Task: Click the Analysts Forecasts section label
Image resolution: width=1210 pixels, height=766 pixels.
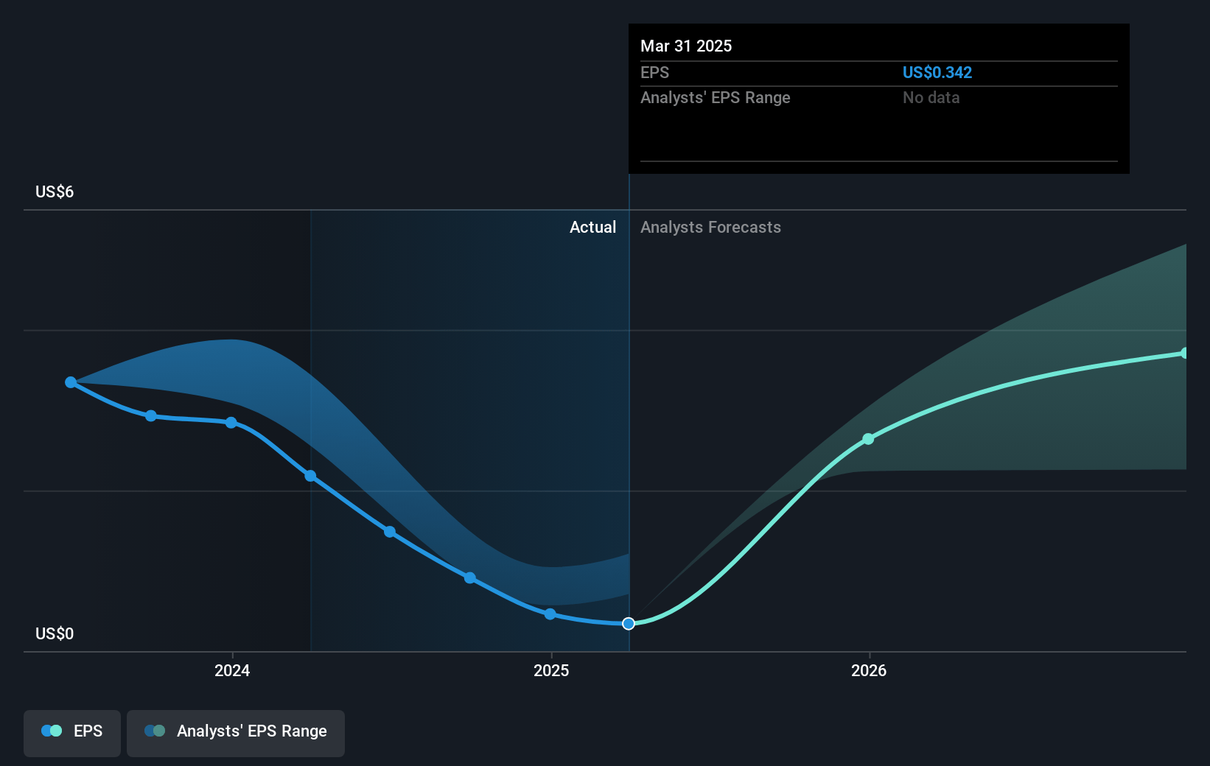Action: [710, 227]
